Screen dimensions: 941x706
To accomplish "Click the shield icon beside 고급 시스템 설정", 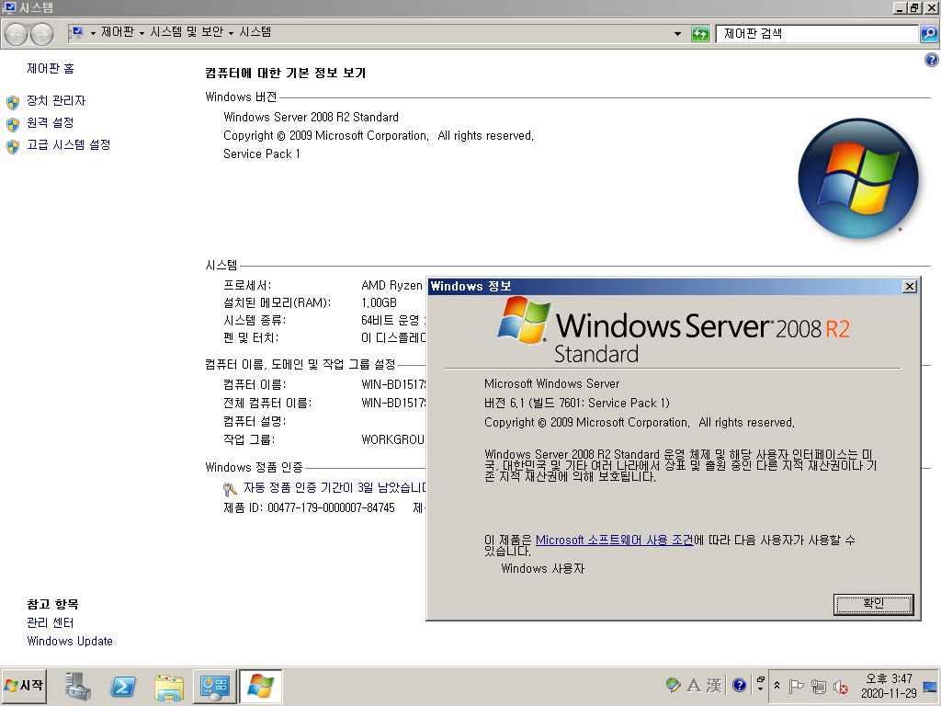I will [13, 146].
